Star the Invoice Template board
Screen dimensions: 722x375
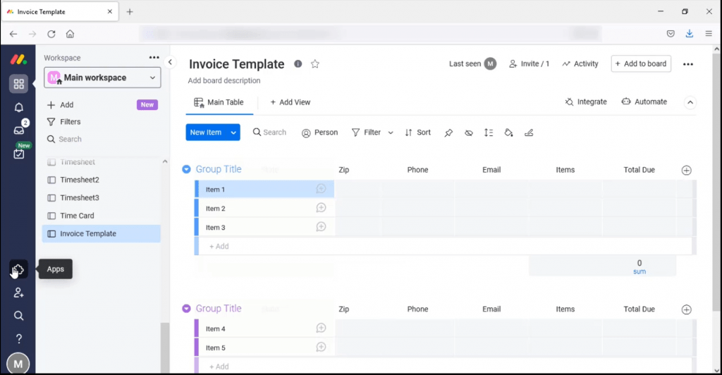[315, 64]
